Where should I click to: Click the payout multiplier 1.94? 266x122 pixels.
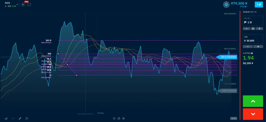tap(248, 58)
